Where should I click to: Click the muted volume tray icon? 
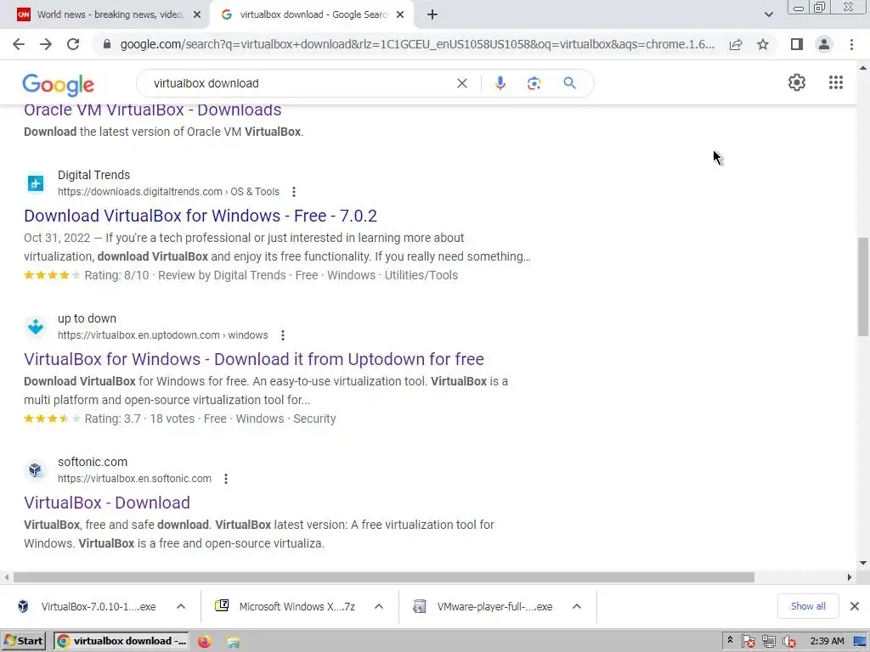[x=789, y=641]
